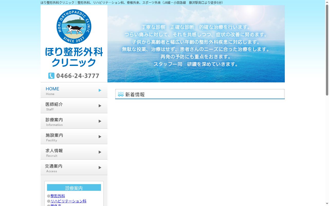Click the ocean banner image with clinic message
Screen dimensions: 329x206
click(x=196, y=44)
